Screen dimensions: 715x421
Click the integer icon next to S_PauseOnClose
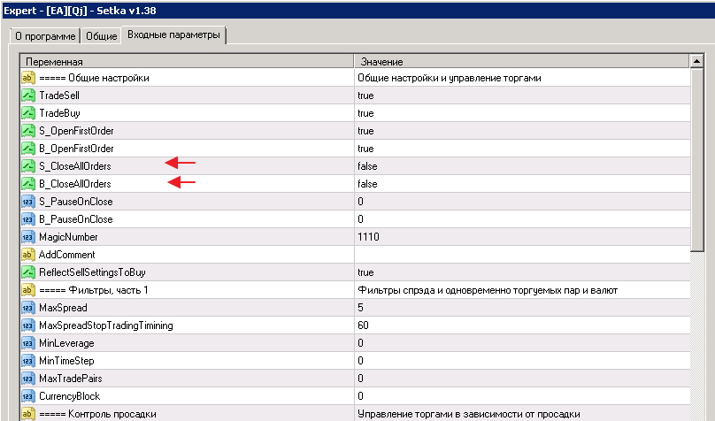[x=28, y=202]
